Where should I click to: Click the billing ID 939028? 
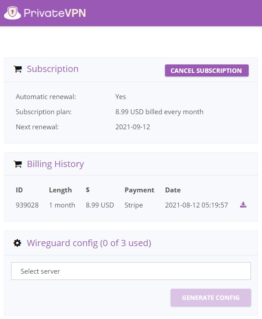pos(27,205)
